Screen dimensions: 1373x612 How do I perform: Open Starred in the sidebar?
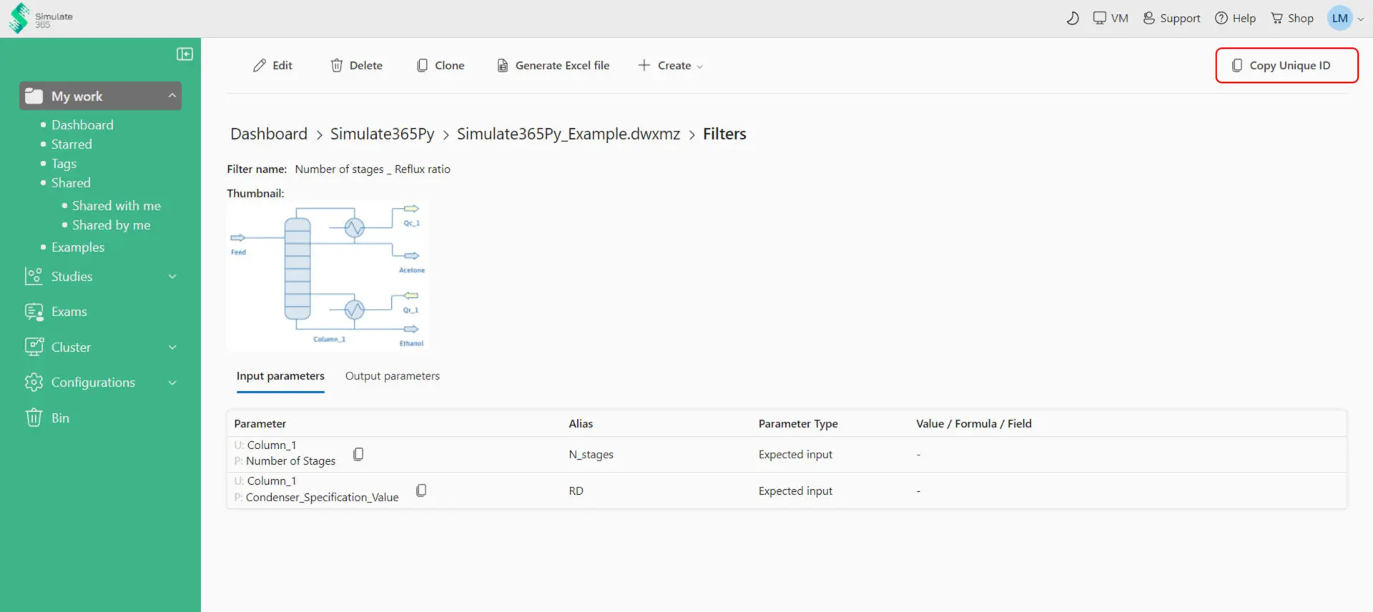click(x=72, y=144)
